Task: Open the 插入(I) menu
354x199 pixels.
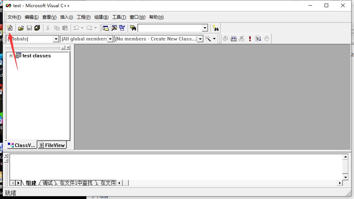Action: [67, 17]
